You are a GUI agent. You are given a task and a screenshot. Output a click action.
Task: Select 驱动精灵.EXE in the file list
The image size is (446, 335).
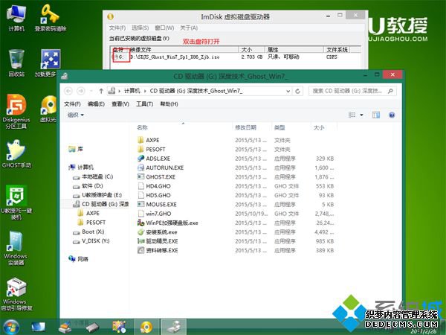click(158, 241)
